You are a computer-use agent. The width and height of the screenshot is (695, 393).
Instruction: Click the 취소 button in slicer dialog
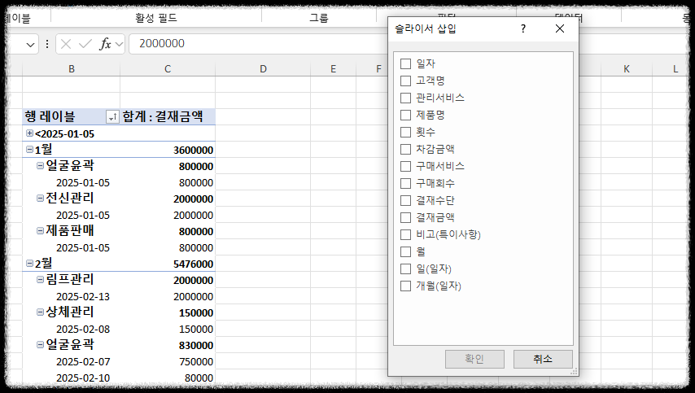coord(543,359)
